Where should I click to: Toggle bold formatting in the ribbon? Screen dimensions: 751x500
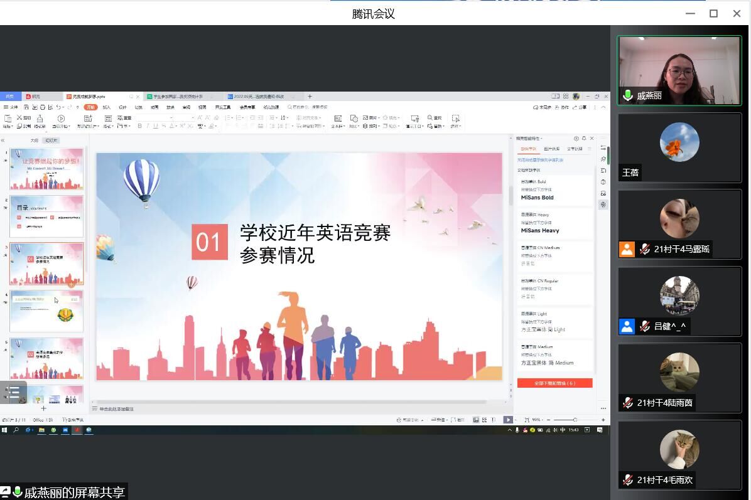click(x=140, y=126)
